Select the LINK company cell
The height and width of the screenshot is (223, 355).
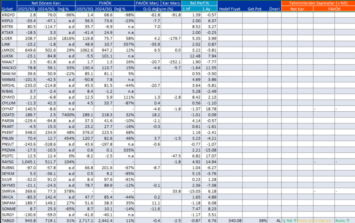coord(9,44)
